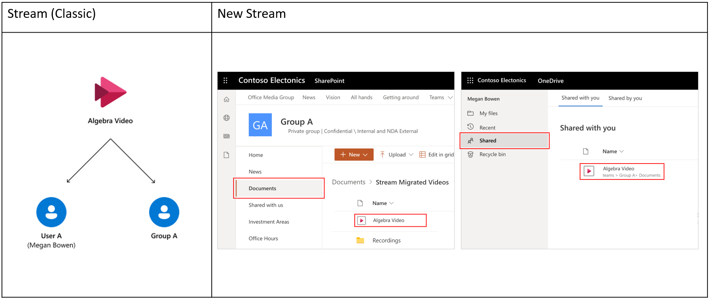The height and width of the screenshot is (299, 709).
Task: Click the page file icon in SharePoint rail
Action: pos(226,155)
